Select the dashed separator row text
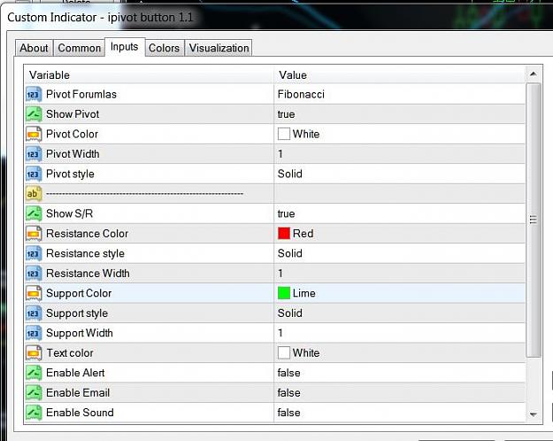Image resolution: width=553 pixels, height=441 pixels. click(x=144, y=194)
